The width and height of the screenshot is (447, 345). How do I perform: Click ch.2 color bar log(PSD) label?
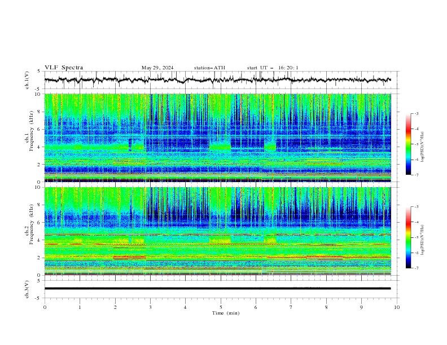422,240
